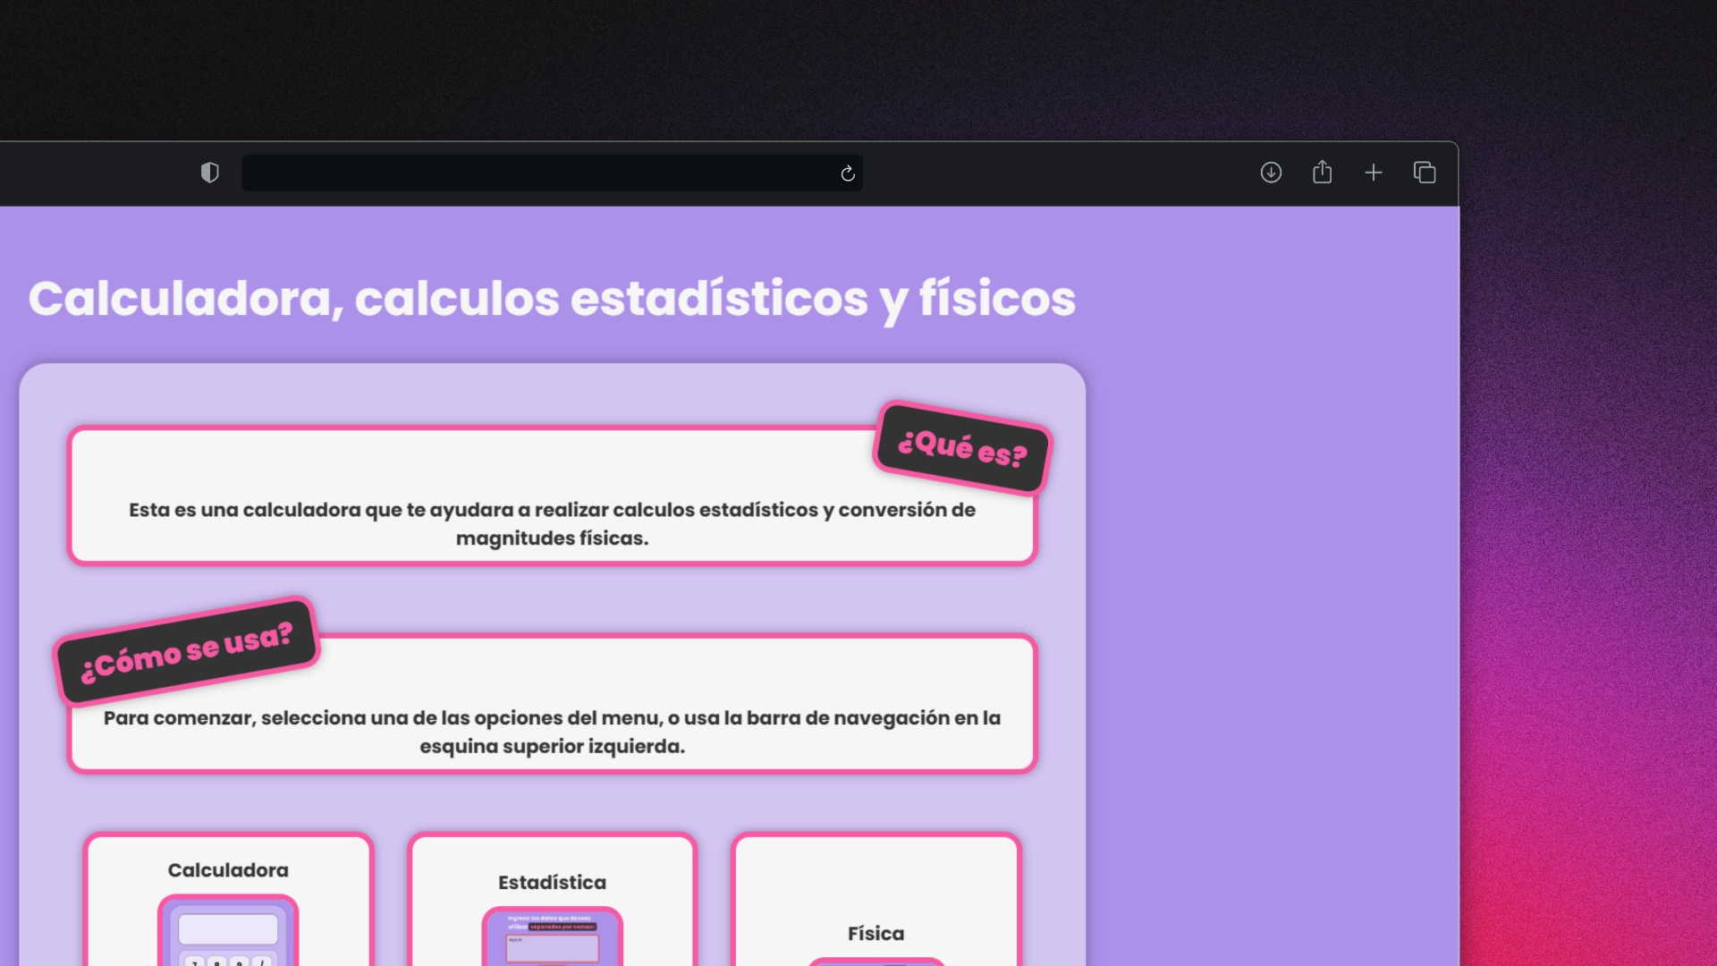Open the browser downloads icon
The image size is (1717, 966).
coord(1271,173)
